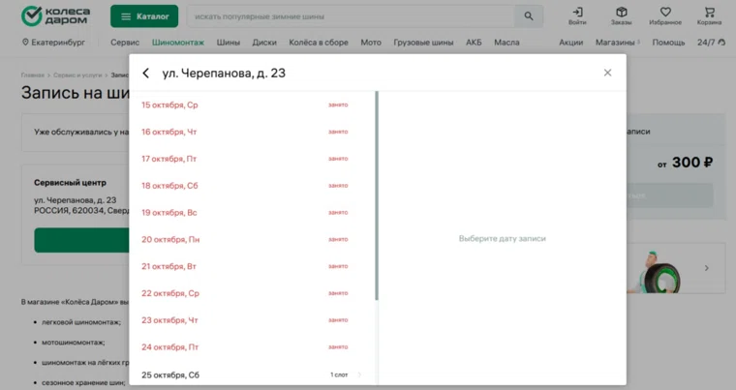736x390 pixels.
Task: Select 25 октября, Сб date slot
Action: click(252, 375)
